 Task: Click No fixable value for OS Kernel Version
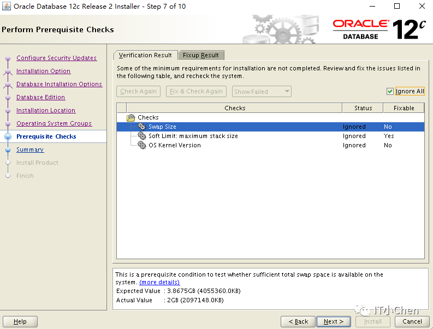pyautogui.click(x=388, y=145)
